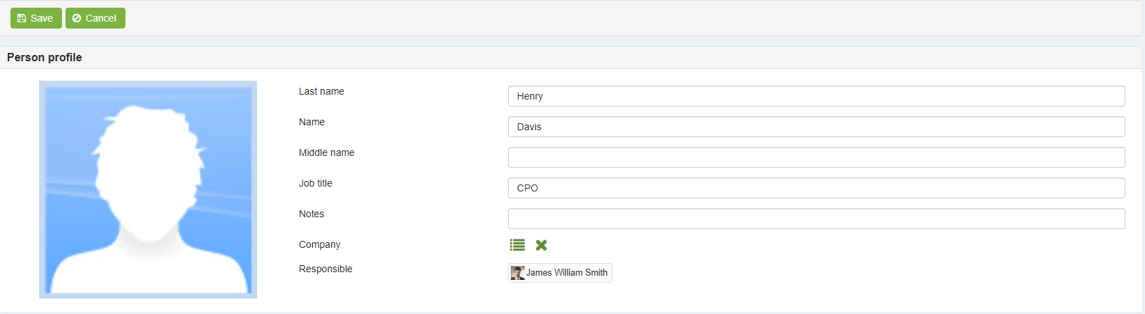Click the circle-slash icon on Cancel

pos(77,18)
